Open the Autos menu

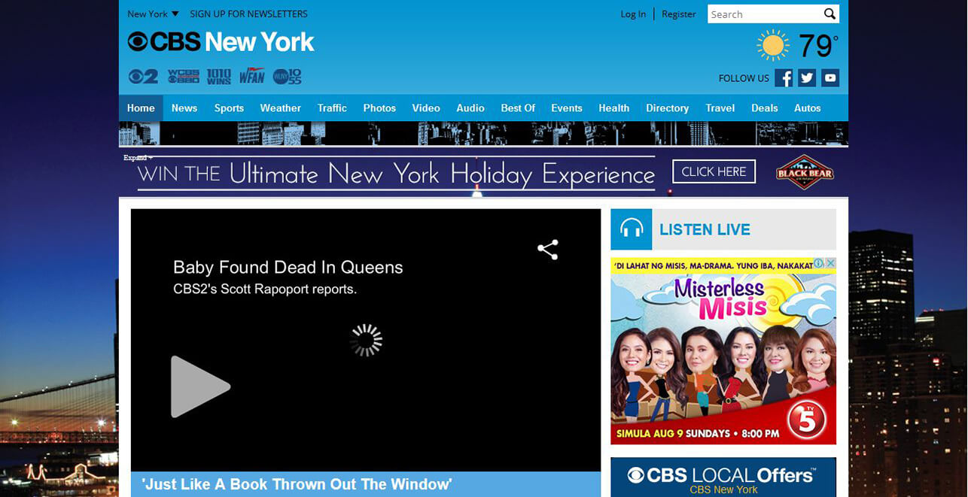pos(808,108)
